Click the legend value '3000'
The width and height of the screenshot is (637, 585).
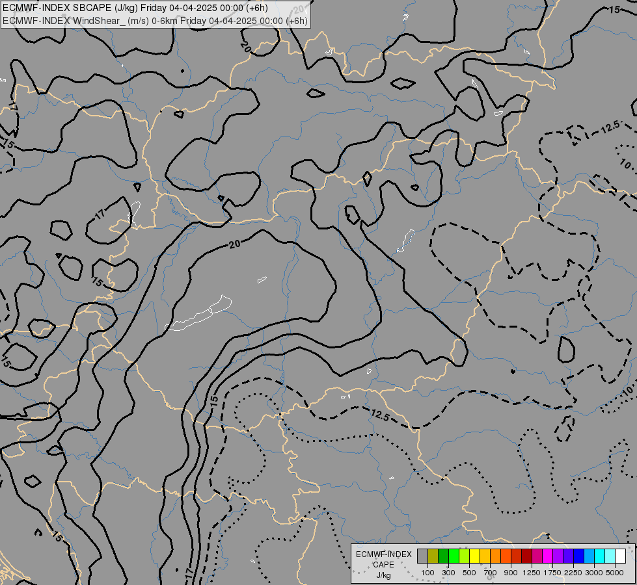point(594,573)
